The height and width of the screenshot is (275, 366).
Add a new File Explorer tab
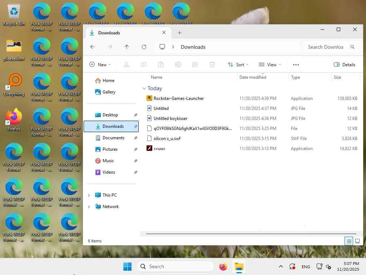(179, 33)
